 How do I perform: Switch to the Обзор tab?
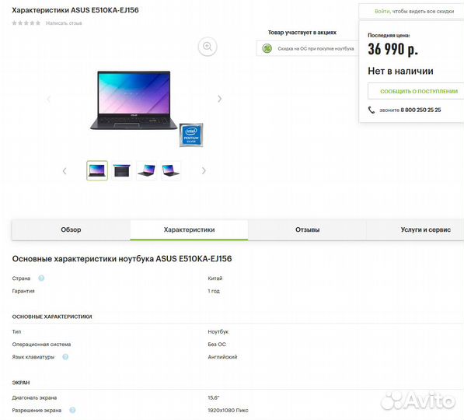coord(71,229)
